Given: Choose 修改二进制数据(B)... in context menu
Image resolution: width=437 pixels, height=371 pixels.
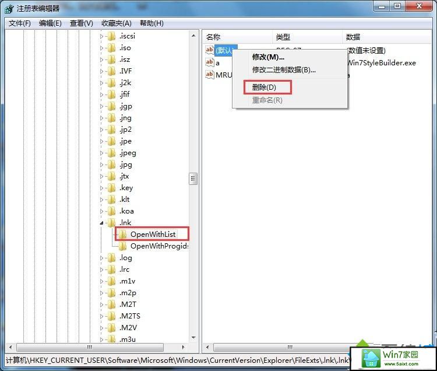Looking at the screenshot, I should point(284,70).
